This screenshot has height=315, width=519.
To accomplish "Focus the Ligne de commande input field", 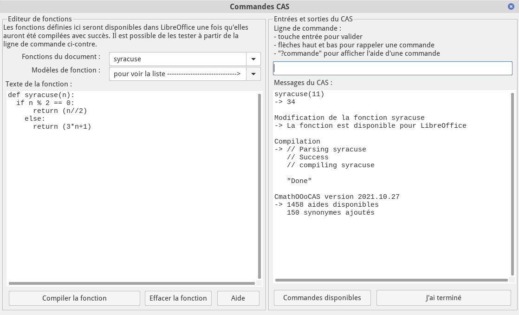I will (392, 68).
